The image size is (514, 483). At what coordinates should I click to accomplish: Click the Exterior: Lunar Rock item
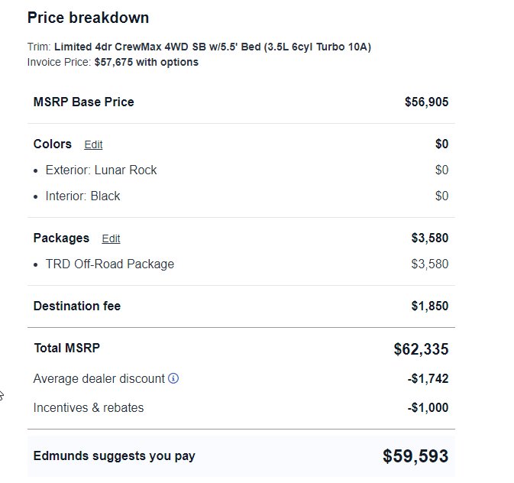[x=101, y=170]
